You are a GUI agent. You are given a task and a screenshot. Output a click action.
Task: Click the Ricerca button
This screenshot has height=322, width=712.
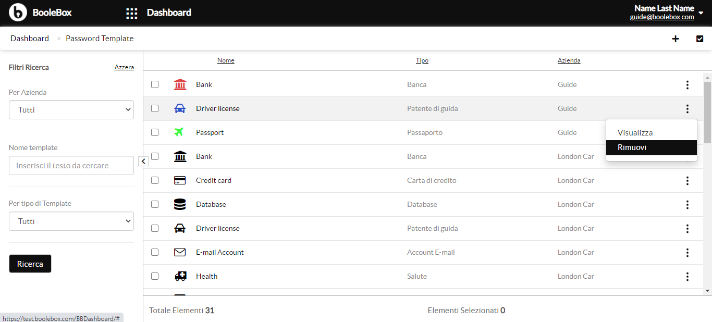tap(30, 264)
